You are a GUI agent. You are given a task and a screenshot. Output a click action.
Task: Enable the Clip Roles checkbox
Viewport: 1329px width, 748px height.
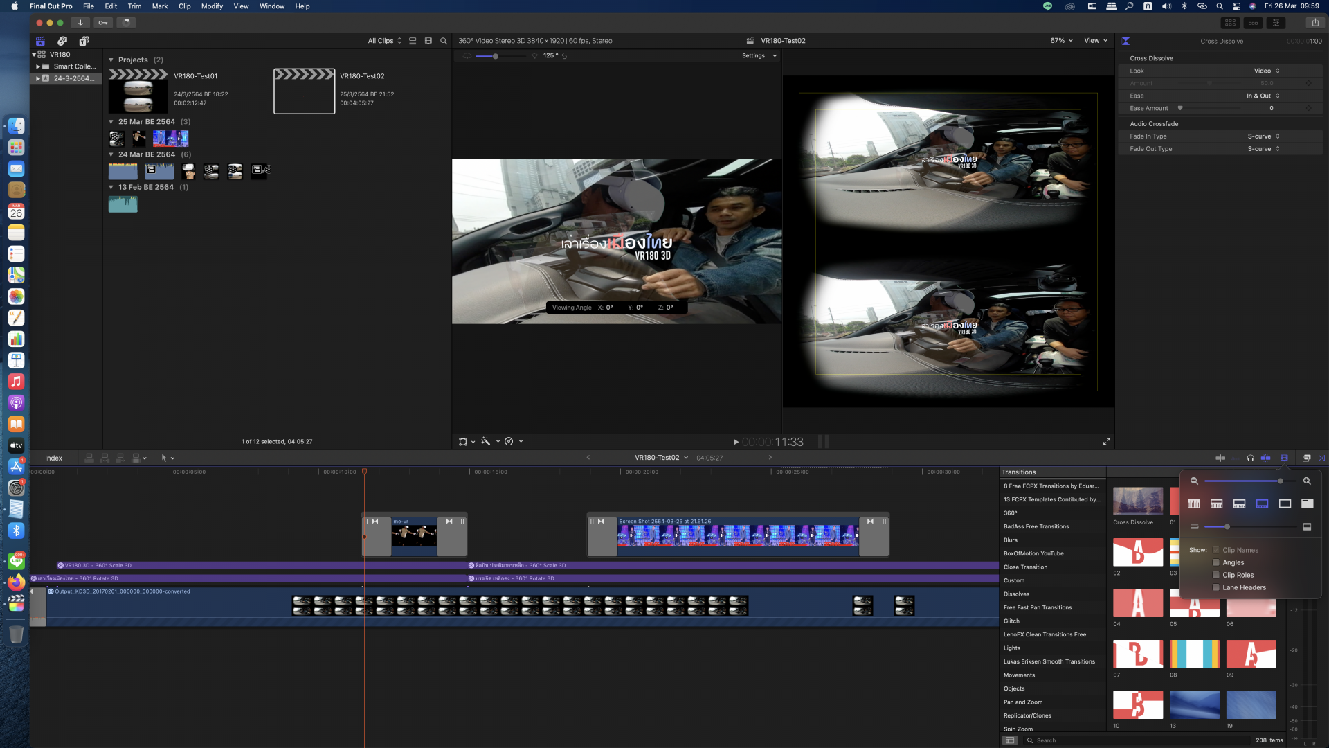click(1215, 575)
